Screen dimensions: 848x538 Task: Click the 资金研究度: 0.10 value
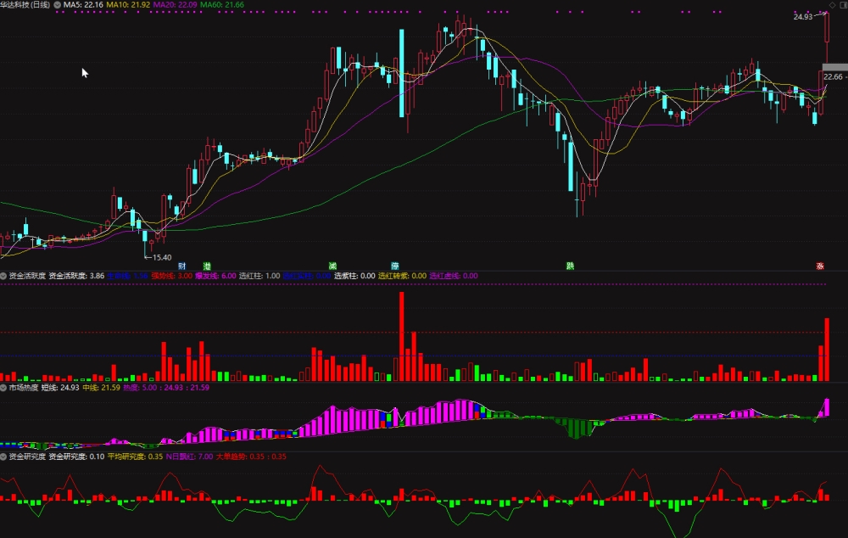pos(76,457)
